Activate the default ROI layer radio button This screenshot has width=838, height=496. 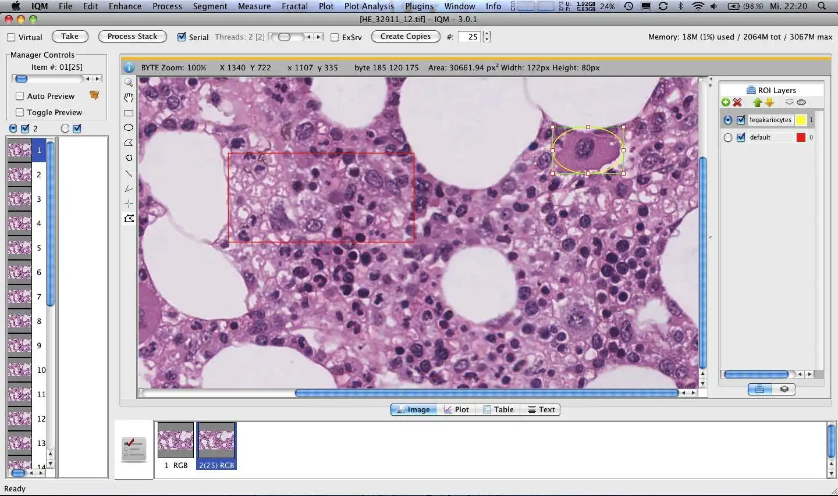pyautogui.click(x=727, y=138)
